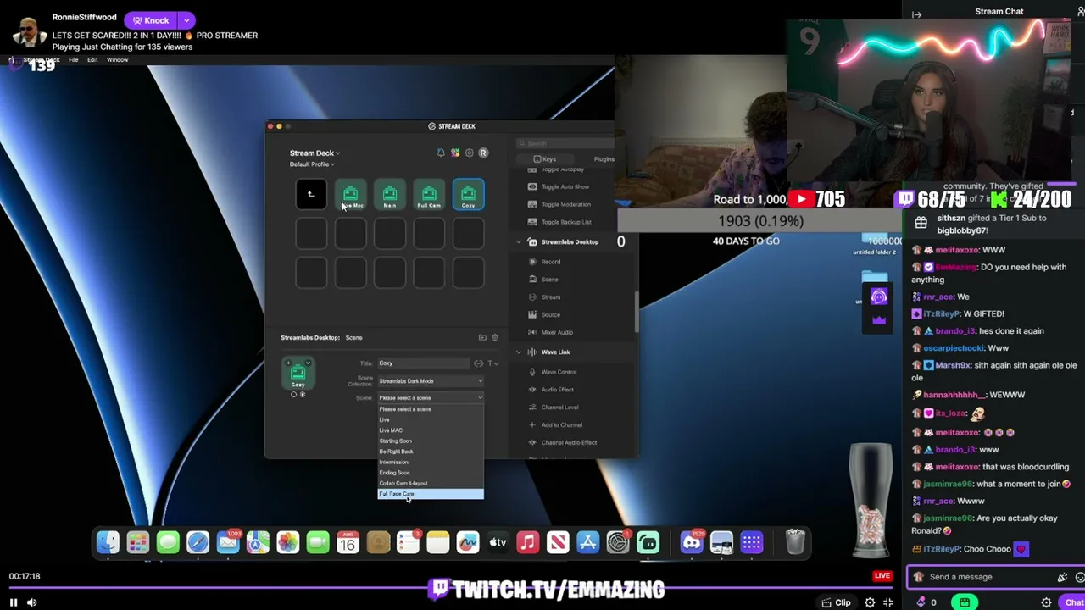The width and height of the screenshot is (1085, 610).
Task: Select the Scene action in Streamlabs Desktop list
Action: click(549, 280)
